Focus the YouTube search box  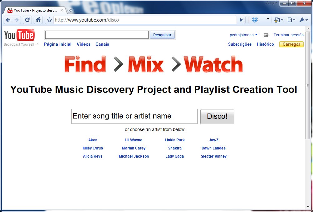97,35
